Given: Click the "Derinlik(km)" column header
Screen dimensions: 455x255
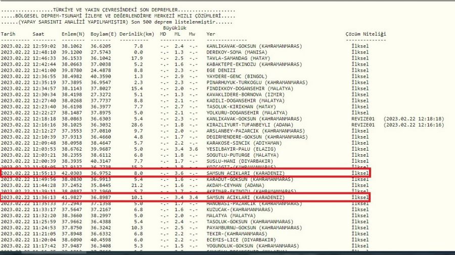Looking at the screenshot, I should point(137,34).
